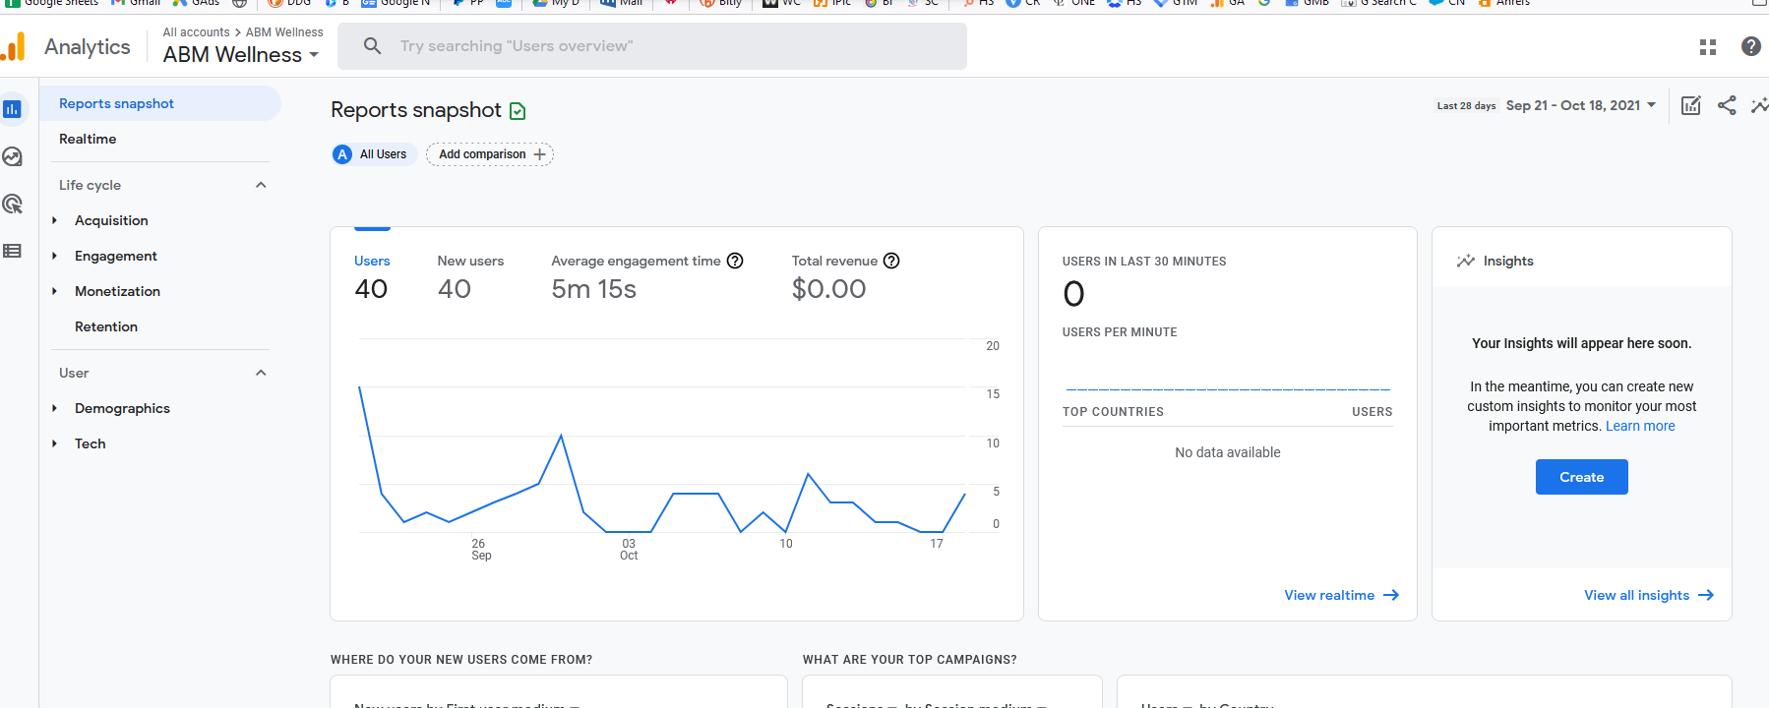Open the Advertising icon in left rail
The image size is (1769, 708).
point(12,204)
